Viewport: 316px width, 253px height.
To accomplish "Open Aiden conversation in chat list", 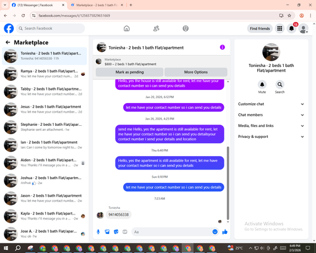I will click(x=44, y=163).
